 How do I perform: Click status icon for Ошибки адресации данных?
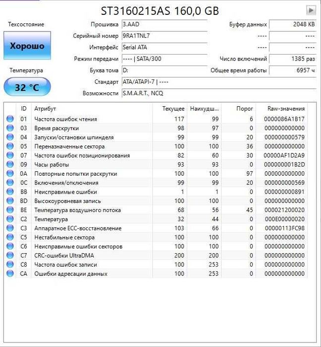(10, 274)
